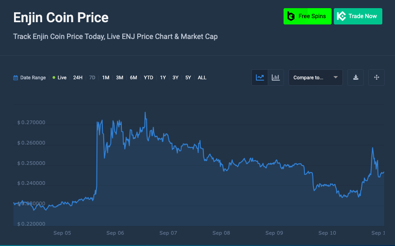Click the calendar Date Range icon
The image size is (395, 246).
[x=16, y=78]
